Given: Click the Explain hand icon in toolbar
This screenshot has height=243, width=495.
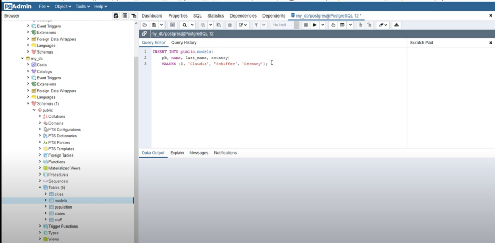Looking at the screenshot, I should tap(333, 25).
